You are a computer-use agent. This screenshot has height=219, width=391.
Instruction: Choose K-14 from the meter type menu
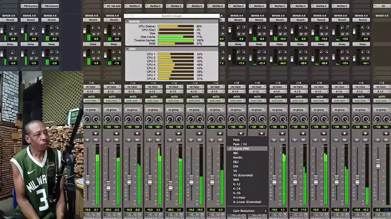236,188
